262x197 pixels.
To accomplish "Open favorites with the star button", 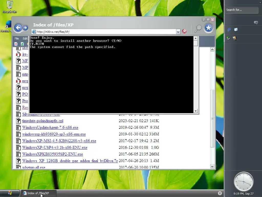I will [208, 28].
